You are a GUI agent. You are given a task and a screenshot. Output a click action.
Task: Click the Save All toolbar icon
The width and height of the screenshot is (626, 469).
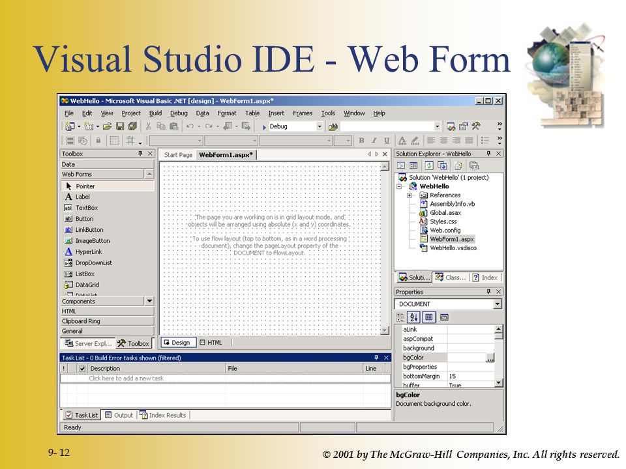click(x=132, y=126)
